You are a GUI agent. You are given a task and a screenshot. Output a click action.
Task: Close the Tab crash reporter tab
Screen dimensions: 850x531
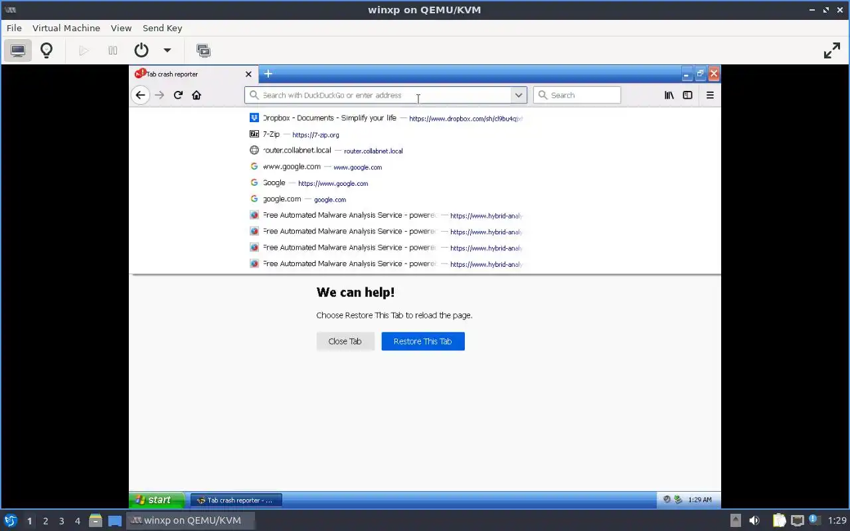[248, 74]
